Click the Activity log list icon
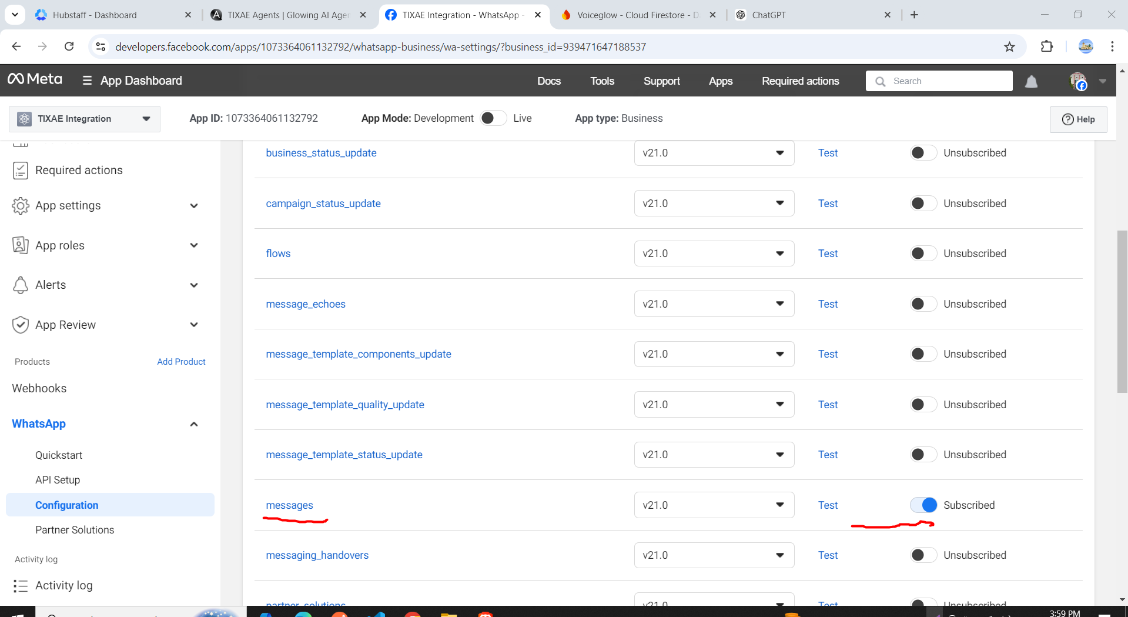1128x617 pixels. (20, 586)
